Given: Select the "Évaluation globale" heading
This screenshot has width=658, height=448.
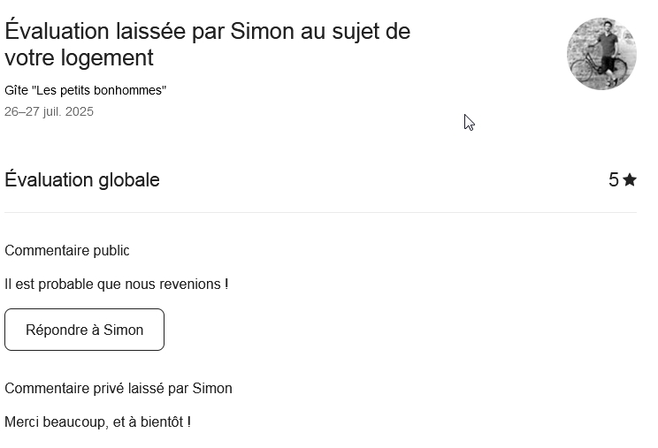Looking at the screenshot, I should 82,180.
